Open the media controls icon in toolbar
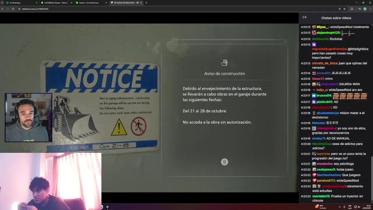Viewport: 373px width, 210px height. (360, 9)
